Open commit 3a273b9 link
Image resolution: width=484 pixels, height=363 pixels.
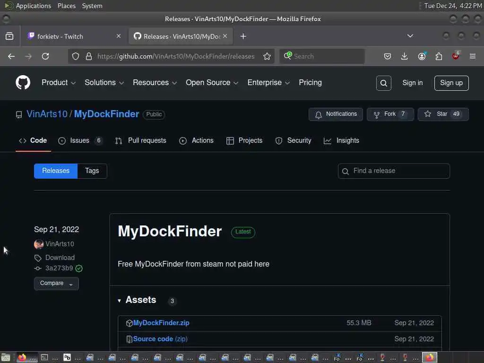coord(59,268)
